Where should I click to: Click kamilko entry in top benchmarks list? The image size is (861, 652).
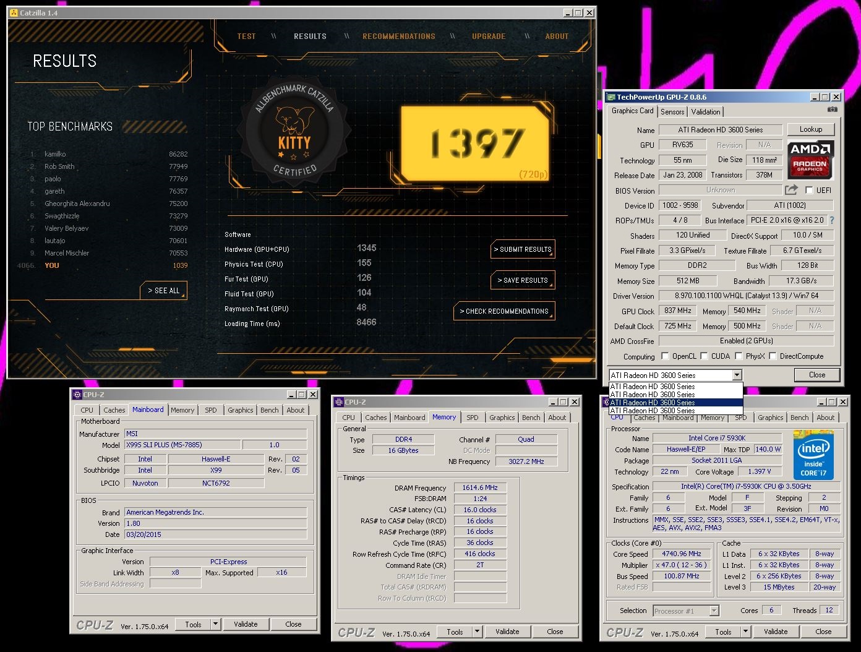[108, 154]
